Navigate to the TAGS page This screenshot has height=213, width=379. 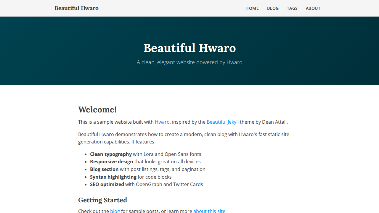292,8
